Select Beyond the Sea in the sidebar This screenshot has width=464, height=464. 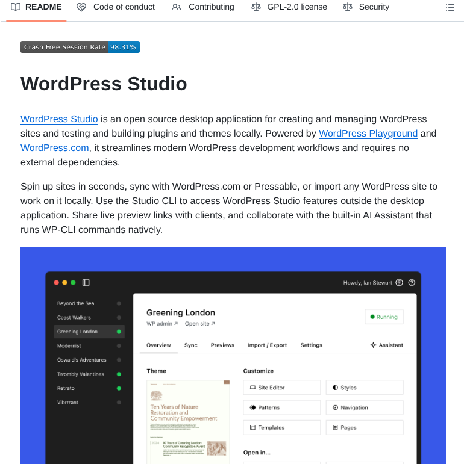[89, 303]
